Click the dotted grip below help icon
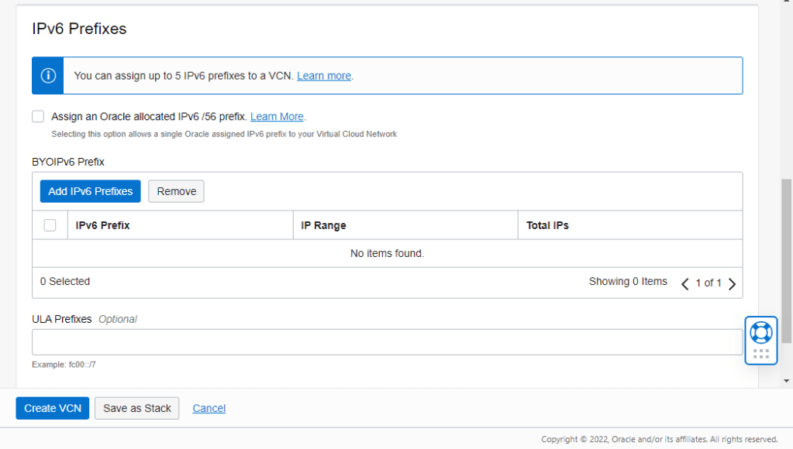 [760, 354]
